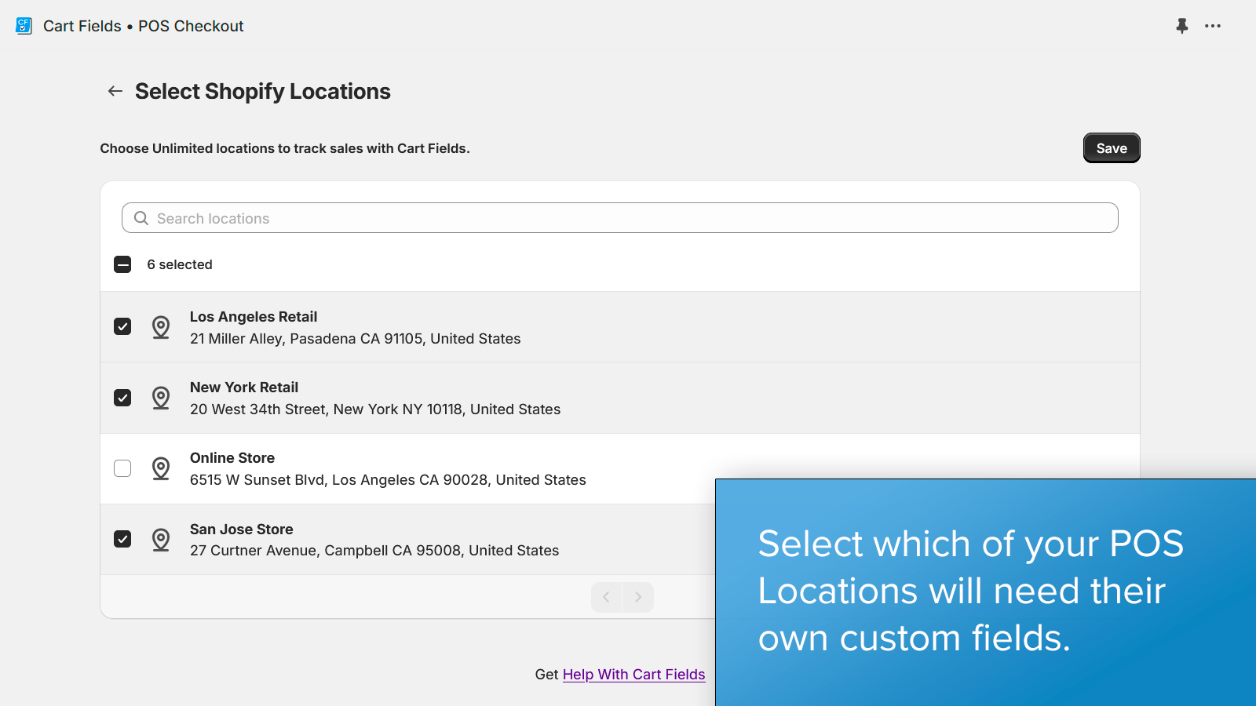Click the Choose Unlimited locations description

pyautogui.click(x=285, y=148)
